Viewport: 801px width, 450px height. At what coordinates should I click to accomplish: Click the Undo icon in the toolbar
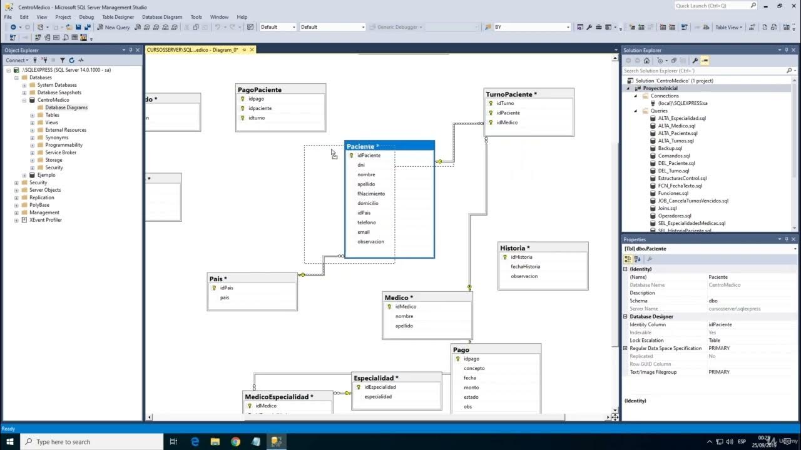tap(217, 27)
